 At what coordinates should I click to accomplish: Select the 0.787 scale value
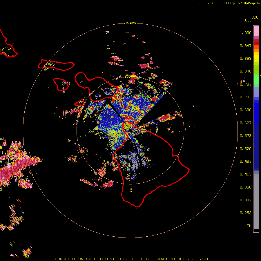pyautogui.click(x=246, y=84)
